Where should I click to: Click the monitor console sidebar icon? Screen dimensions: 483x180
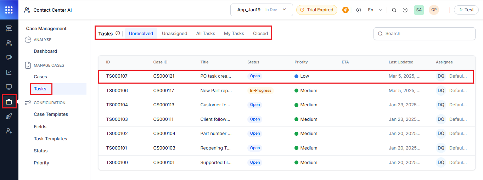(x=9, y=87)
